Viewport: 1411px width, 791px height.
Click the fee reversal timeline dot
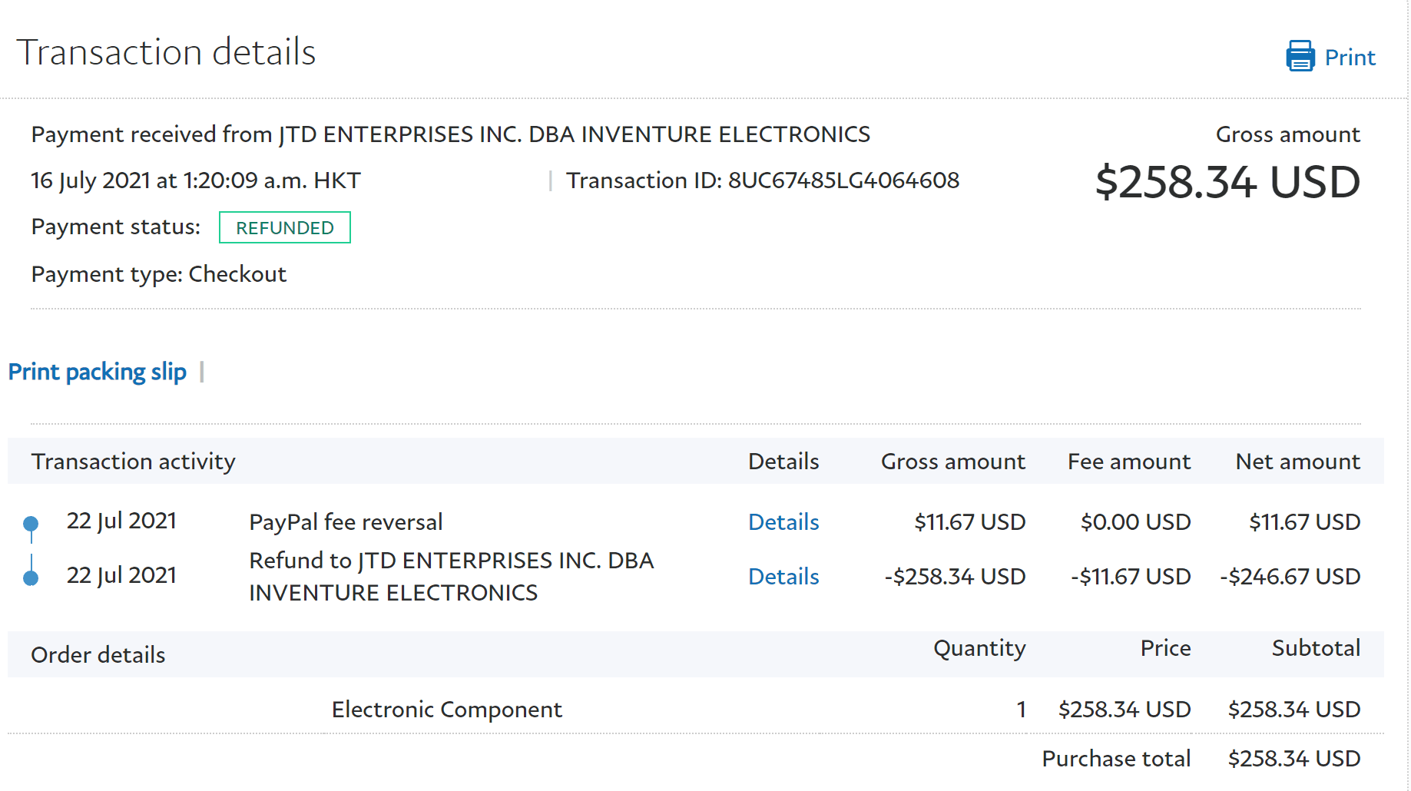[31, 524]
